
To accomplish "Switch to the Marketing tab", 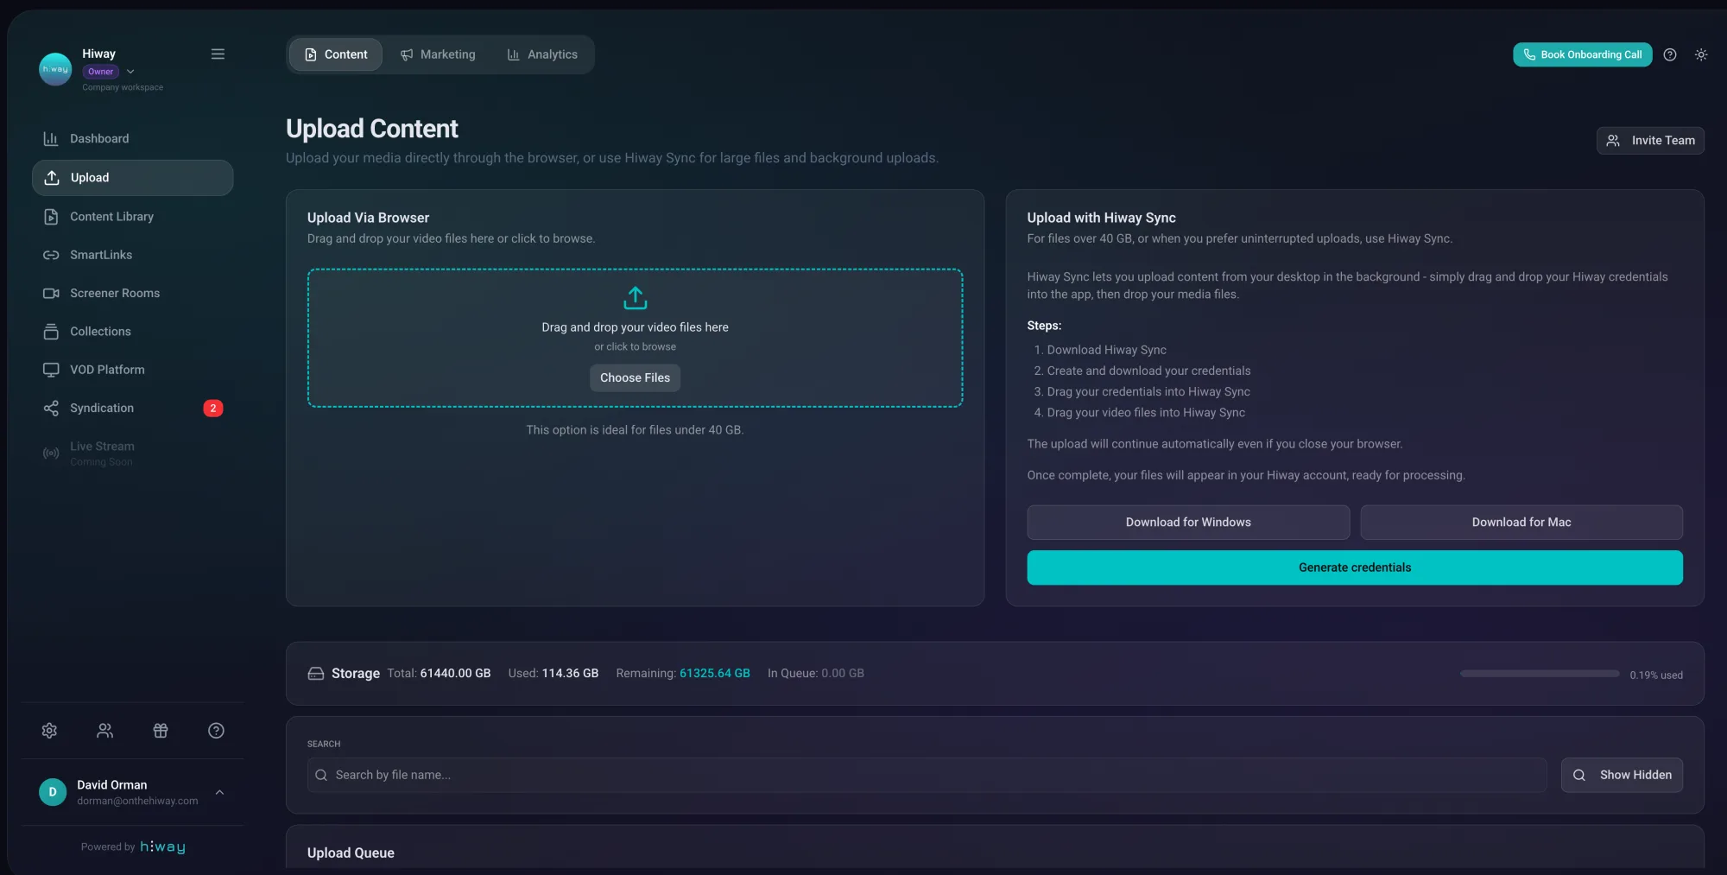I will [x=438, y=54].
